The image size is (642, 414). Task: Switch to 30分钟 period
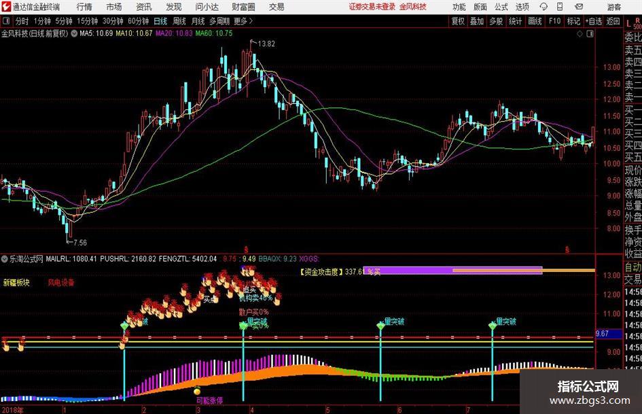point(113,21)
